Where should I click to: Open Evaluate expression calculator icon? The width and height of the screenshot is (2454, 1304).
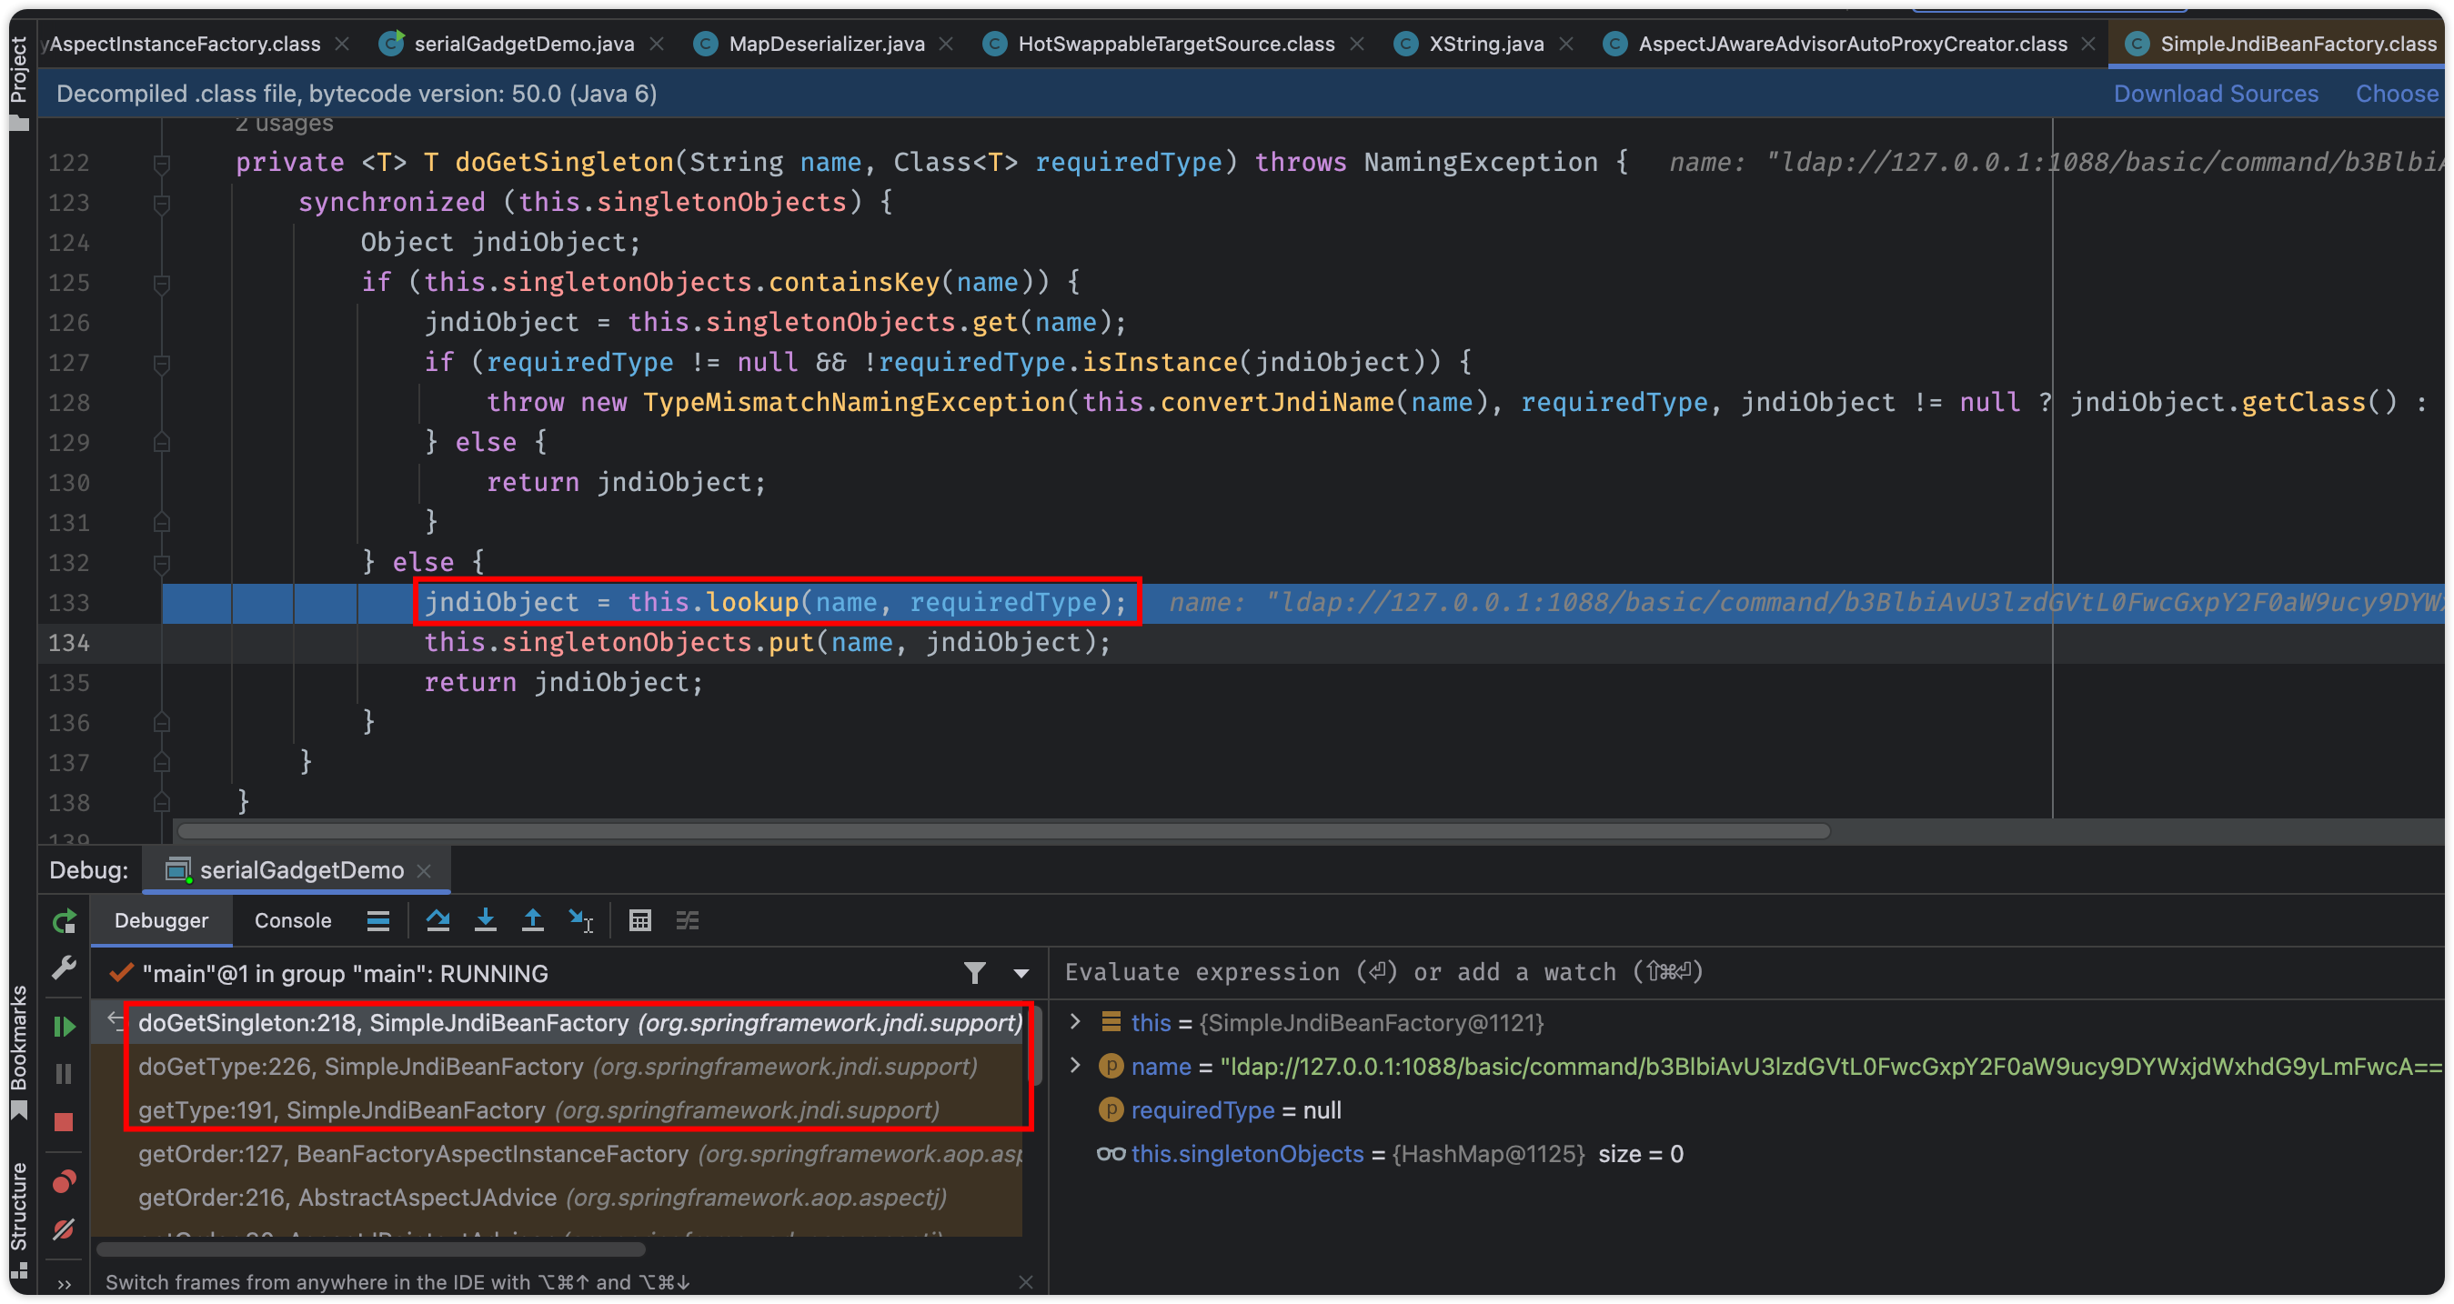click(640, 921)
